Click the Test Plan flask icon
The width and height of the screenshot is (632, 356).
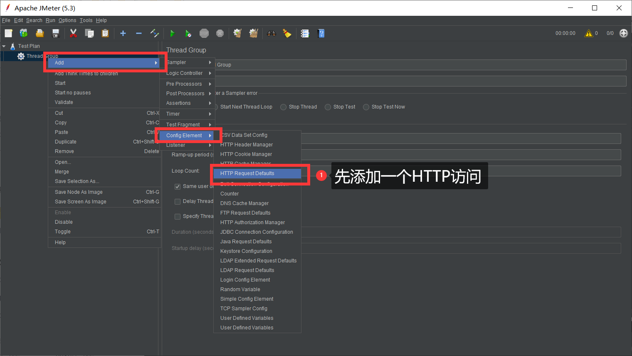point(13,46)
